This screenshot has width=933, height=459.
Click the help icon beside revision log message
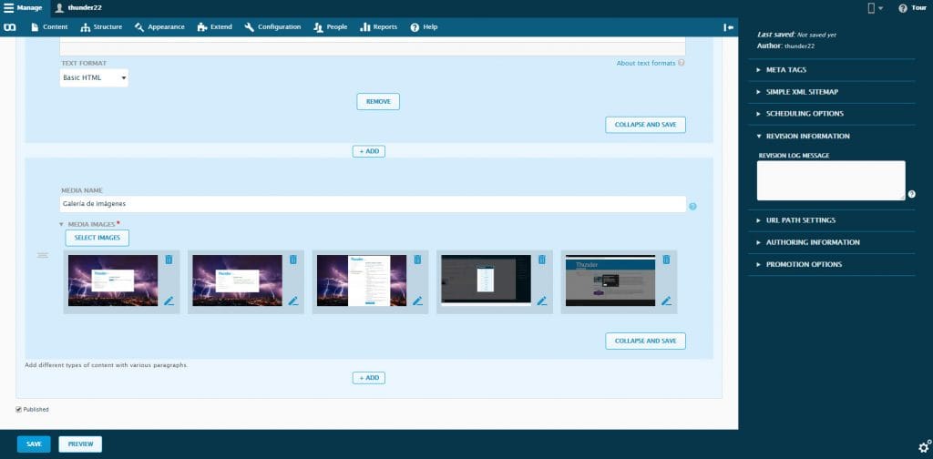[912, 194]
